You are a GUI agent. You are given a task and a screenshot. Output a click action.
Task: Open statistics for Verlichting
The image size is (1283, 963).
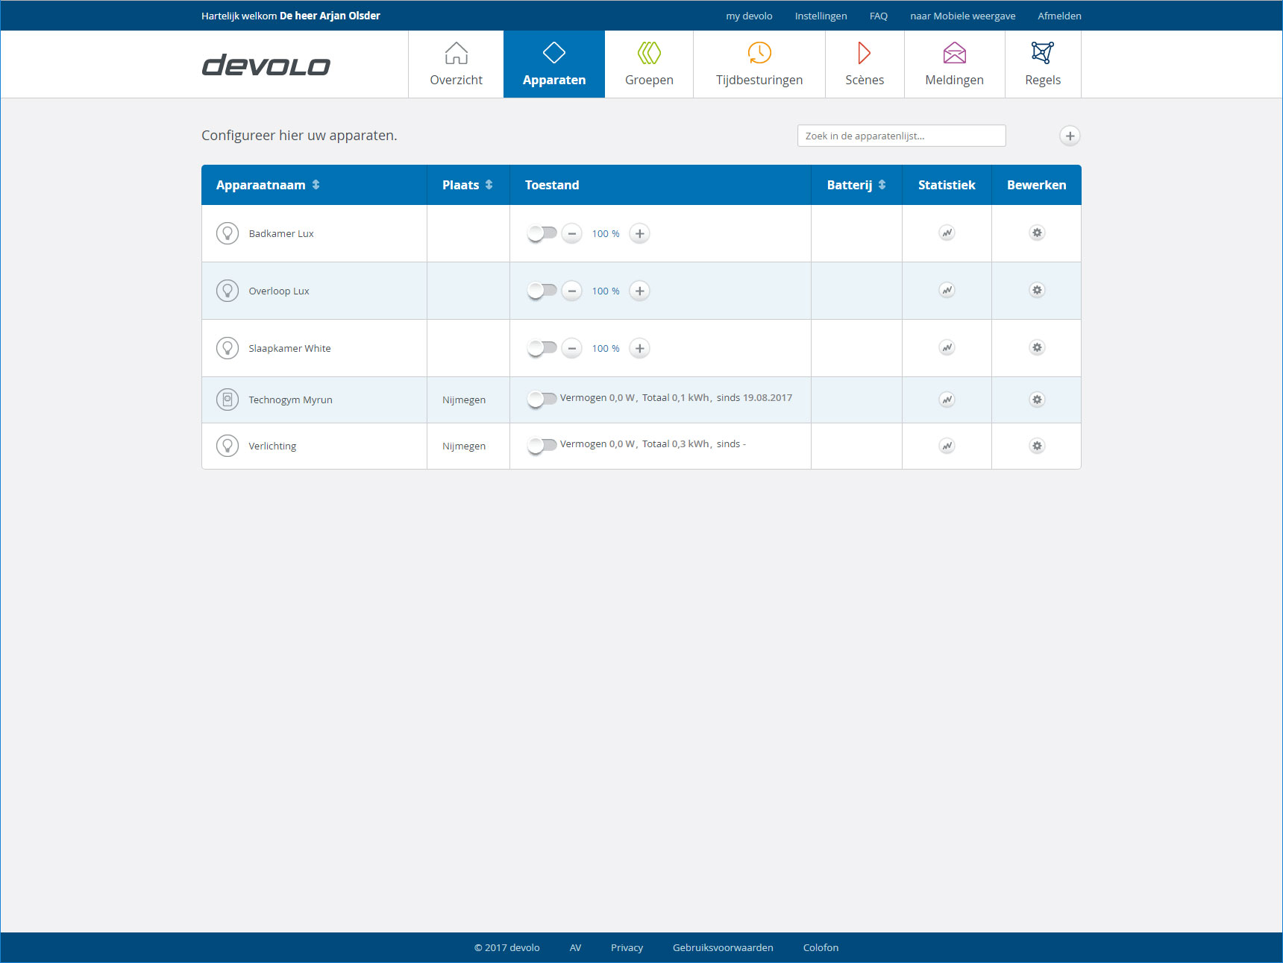(947, 446)
